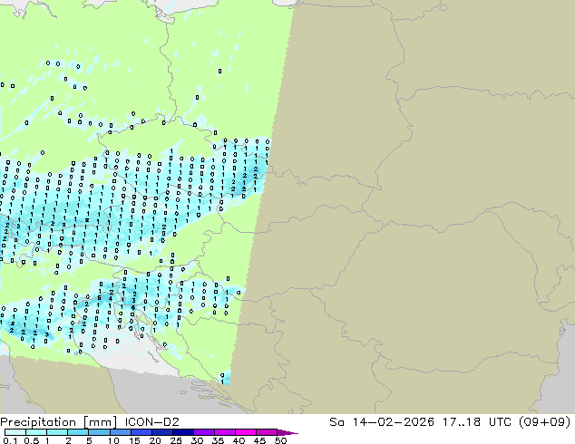Click the 0.5–1 mm pale cyan legend swatch
575x444 pixels.
(36, 432)
